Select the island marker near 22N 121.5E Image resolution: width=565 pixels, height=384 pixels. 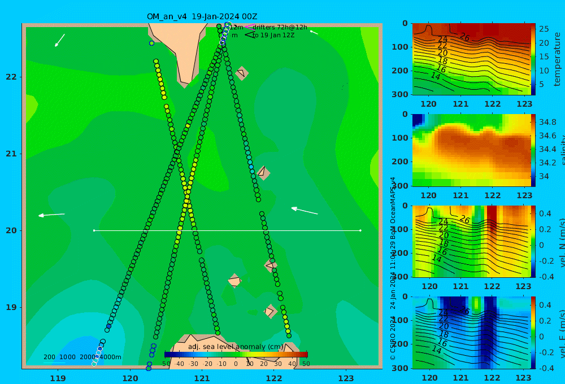242,73
